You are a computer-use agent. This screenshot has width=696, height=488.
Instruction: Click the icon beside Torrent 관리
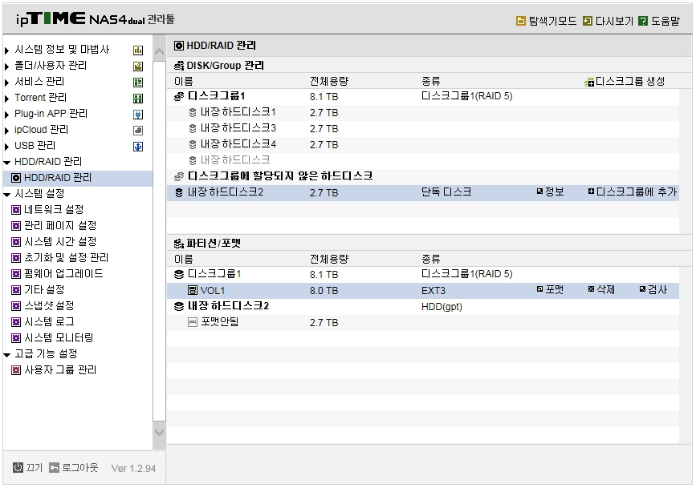click(x=138, y=99)
